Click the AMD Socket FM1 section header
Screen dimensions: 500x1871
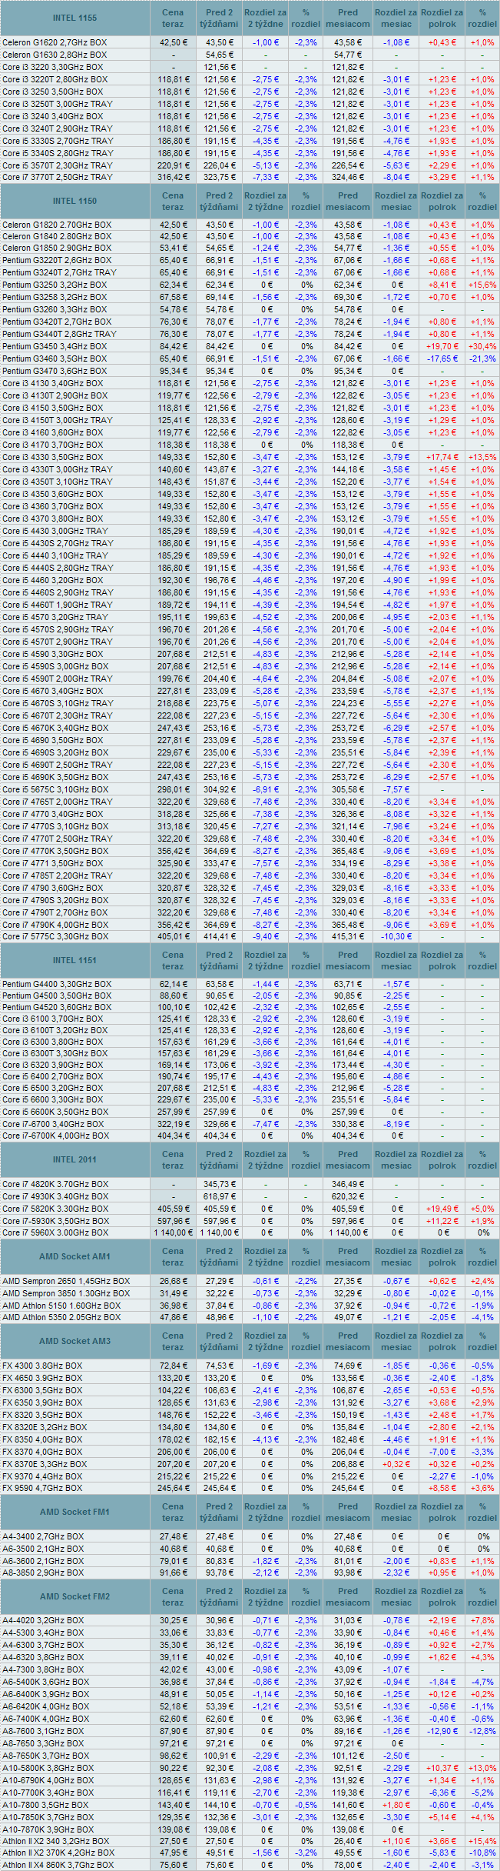[x=75, y=1512]
